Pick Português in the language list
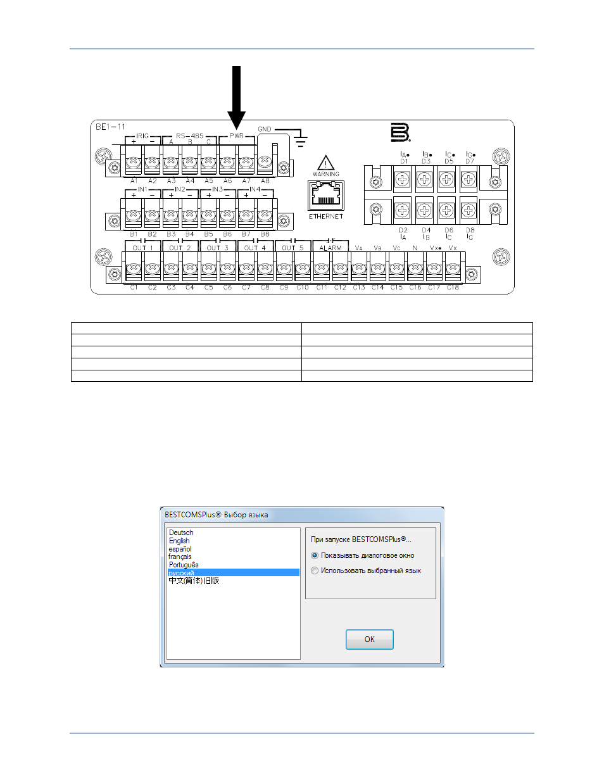Viewport: 604px width, 782px height. point(184,565)
